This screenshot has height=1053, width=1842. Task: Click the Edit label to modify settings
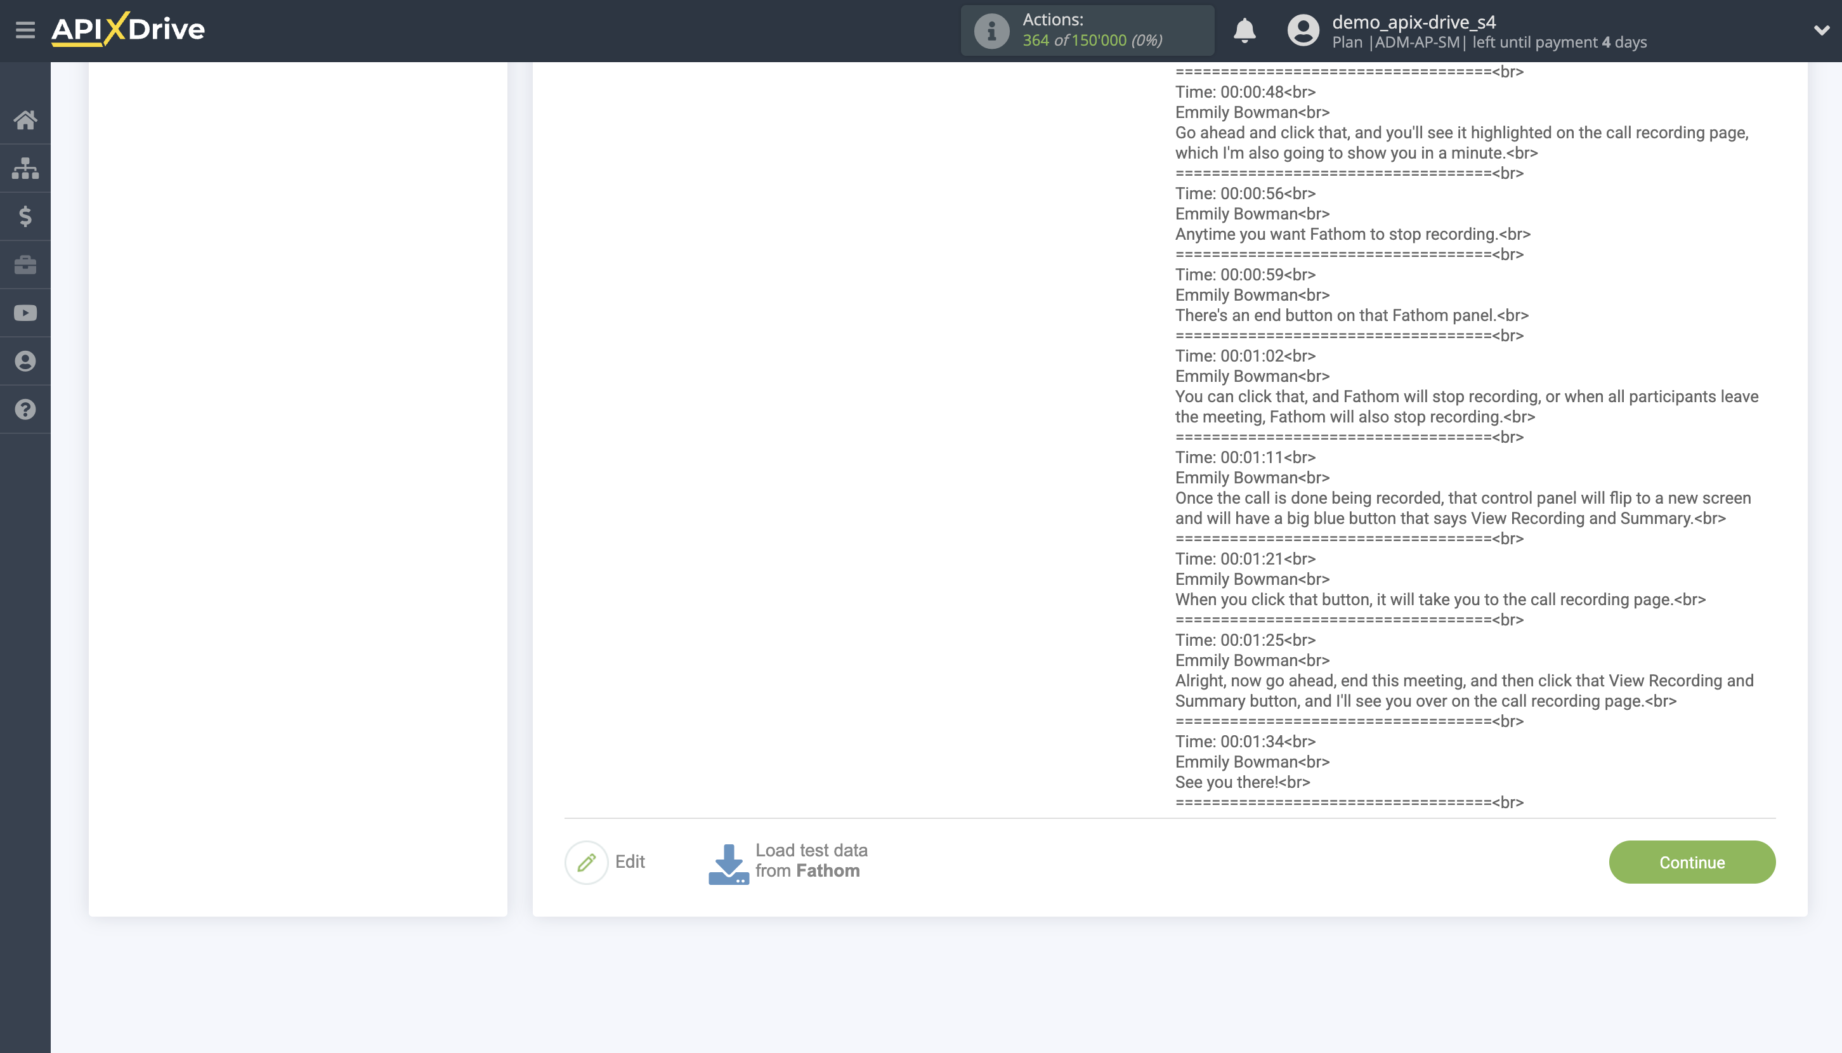coord(630,861)
